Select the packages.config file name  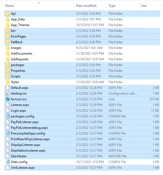23,116
